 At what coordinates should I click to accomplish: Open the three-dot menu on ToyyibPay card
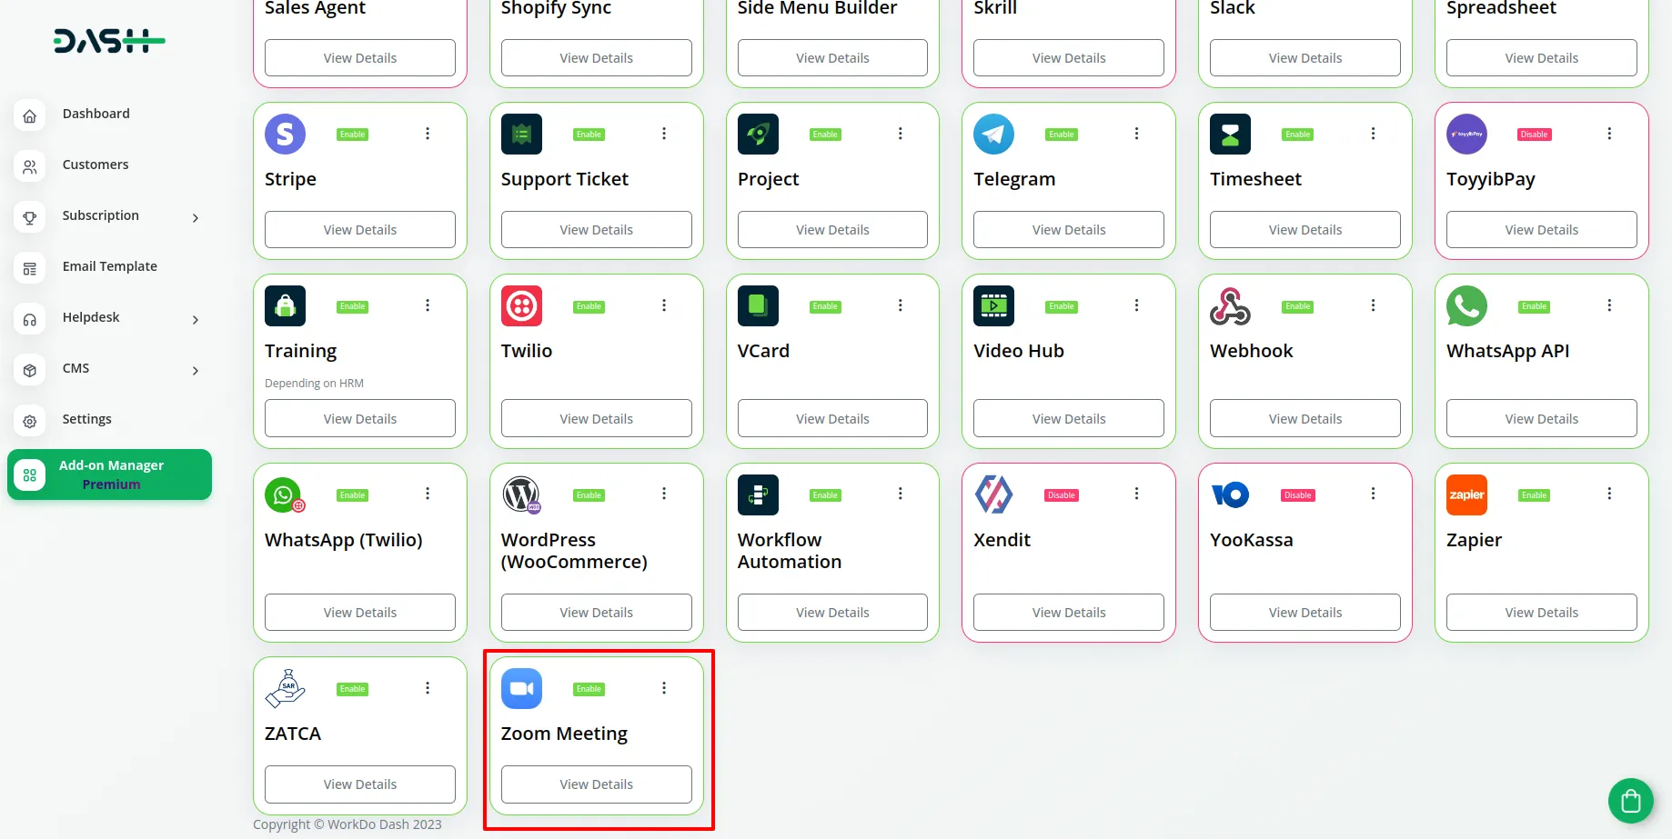pos(1609,134)
